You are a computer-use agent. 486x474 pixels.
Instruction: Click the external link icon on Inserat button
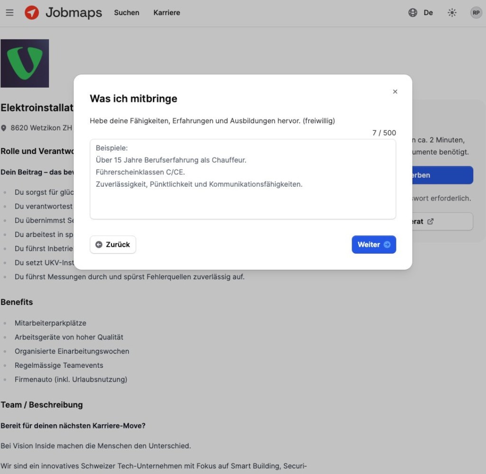point(430,221)
